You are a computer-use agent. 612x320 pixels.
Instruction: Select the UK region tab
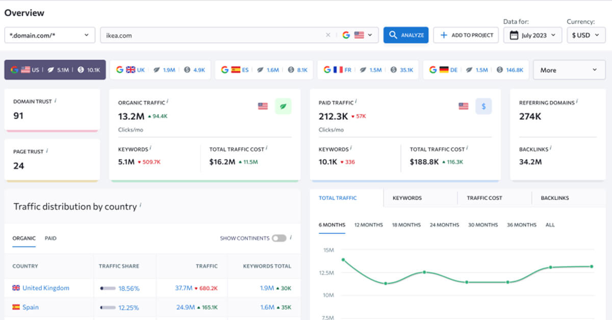[x=160, y=70]
